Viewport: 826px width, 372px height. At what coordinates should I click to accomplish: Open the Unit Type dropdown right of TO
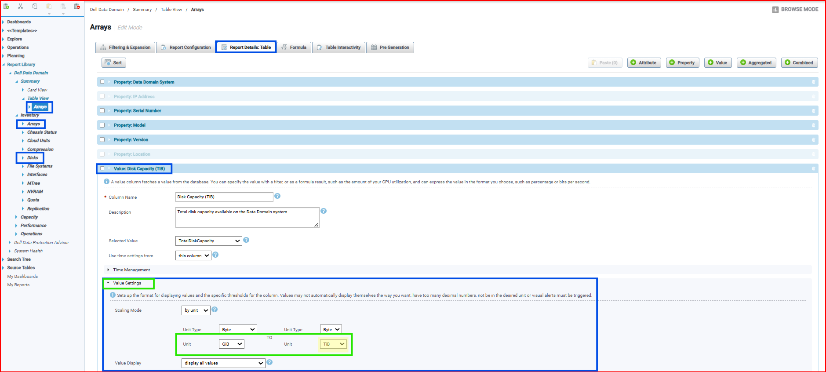click(x=331, y=329)
